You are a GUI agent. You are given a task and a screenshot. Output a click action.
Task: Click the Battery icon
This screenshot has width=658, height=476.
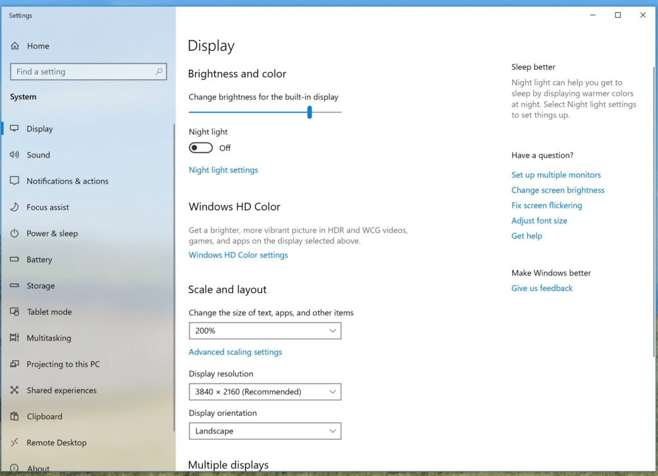tap(14, 259)
